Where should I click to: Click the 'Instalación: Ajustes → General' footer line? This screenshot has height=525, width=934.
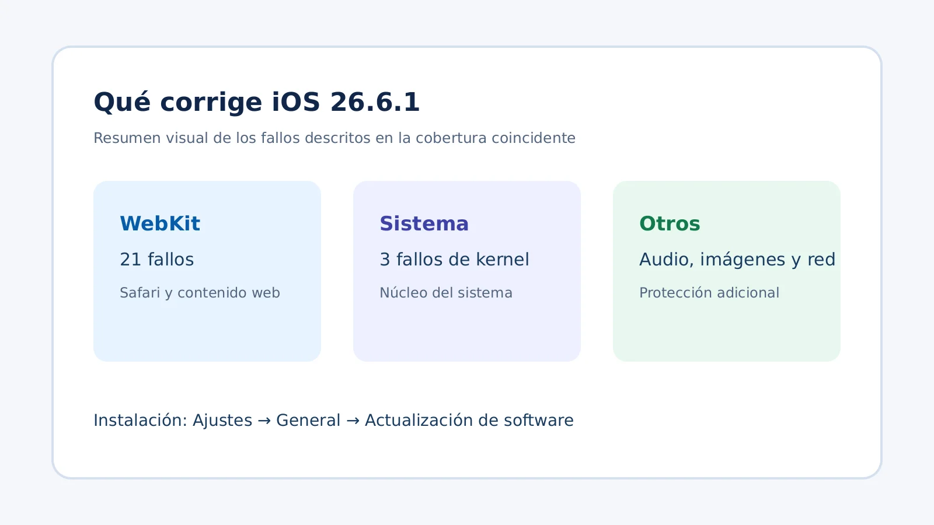coord(333,421)
